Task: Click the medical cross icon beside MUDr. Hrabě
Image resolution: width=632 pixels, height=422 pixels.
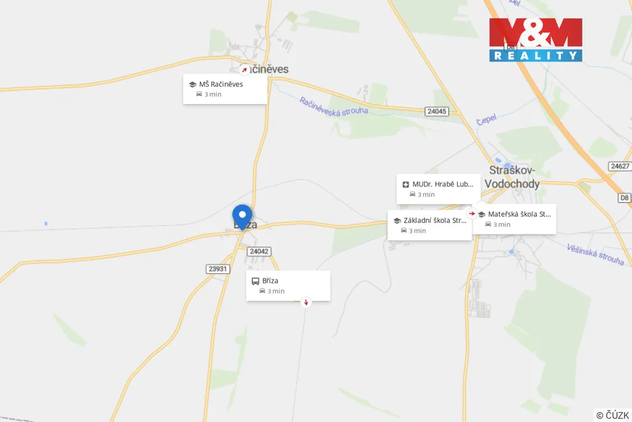Action: tap(405, 184)
